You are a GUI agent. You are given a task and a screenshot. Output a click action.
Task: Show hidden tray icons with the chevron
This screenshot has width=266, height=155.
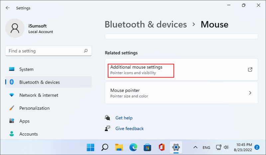[196, 147]
